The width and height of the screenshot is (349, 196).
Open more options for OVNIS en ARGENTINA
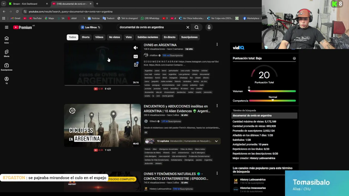point(217,44)
